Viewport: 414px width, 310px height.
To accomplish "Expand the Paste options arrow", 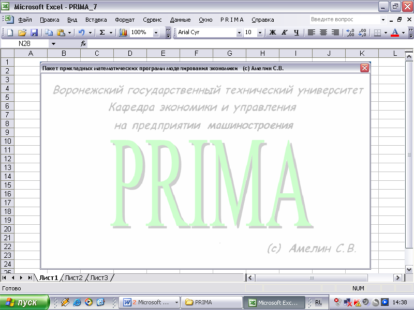I will (x=69, y=33).
